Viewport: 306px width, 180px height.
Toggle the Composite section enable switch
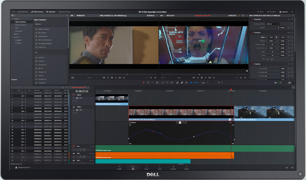[x=252, y=19]
